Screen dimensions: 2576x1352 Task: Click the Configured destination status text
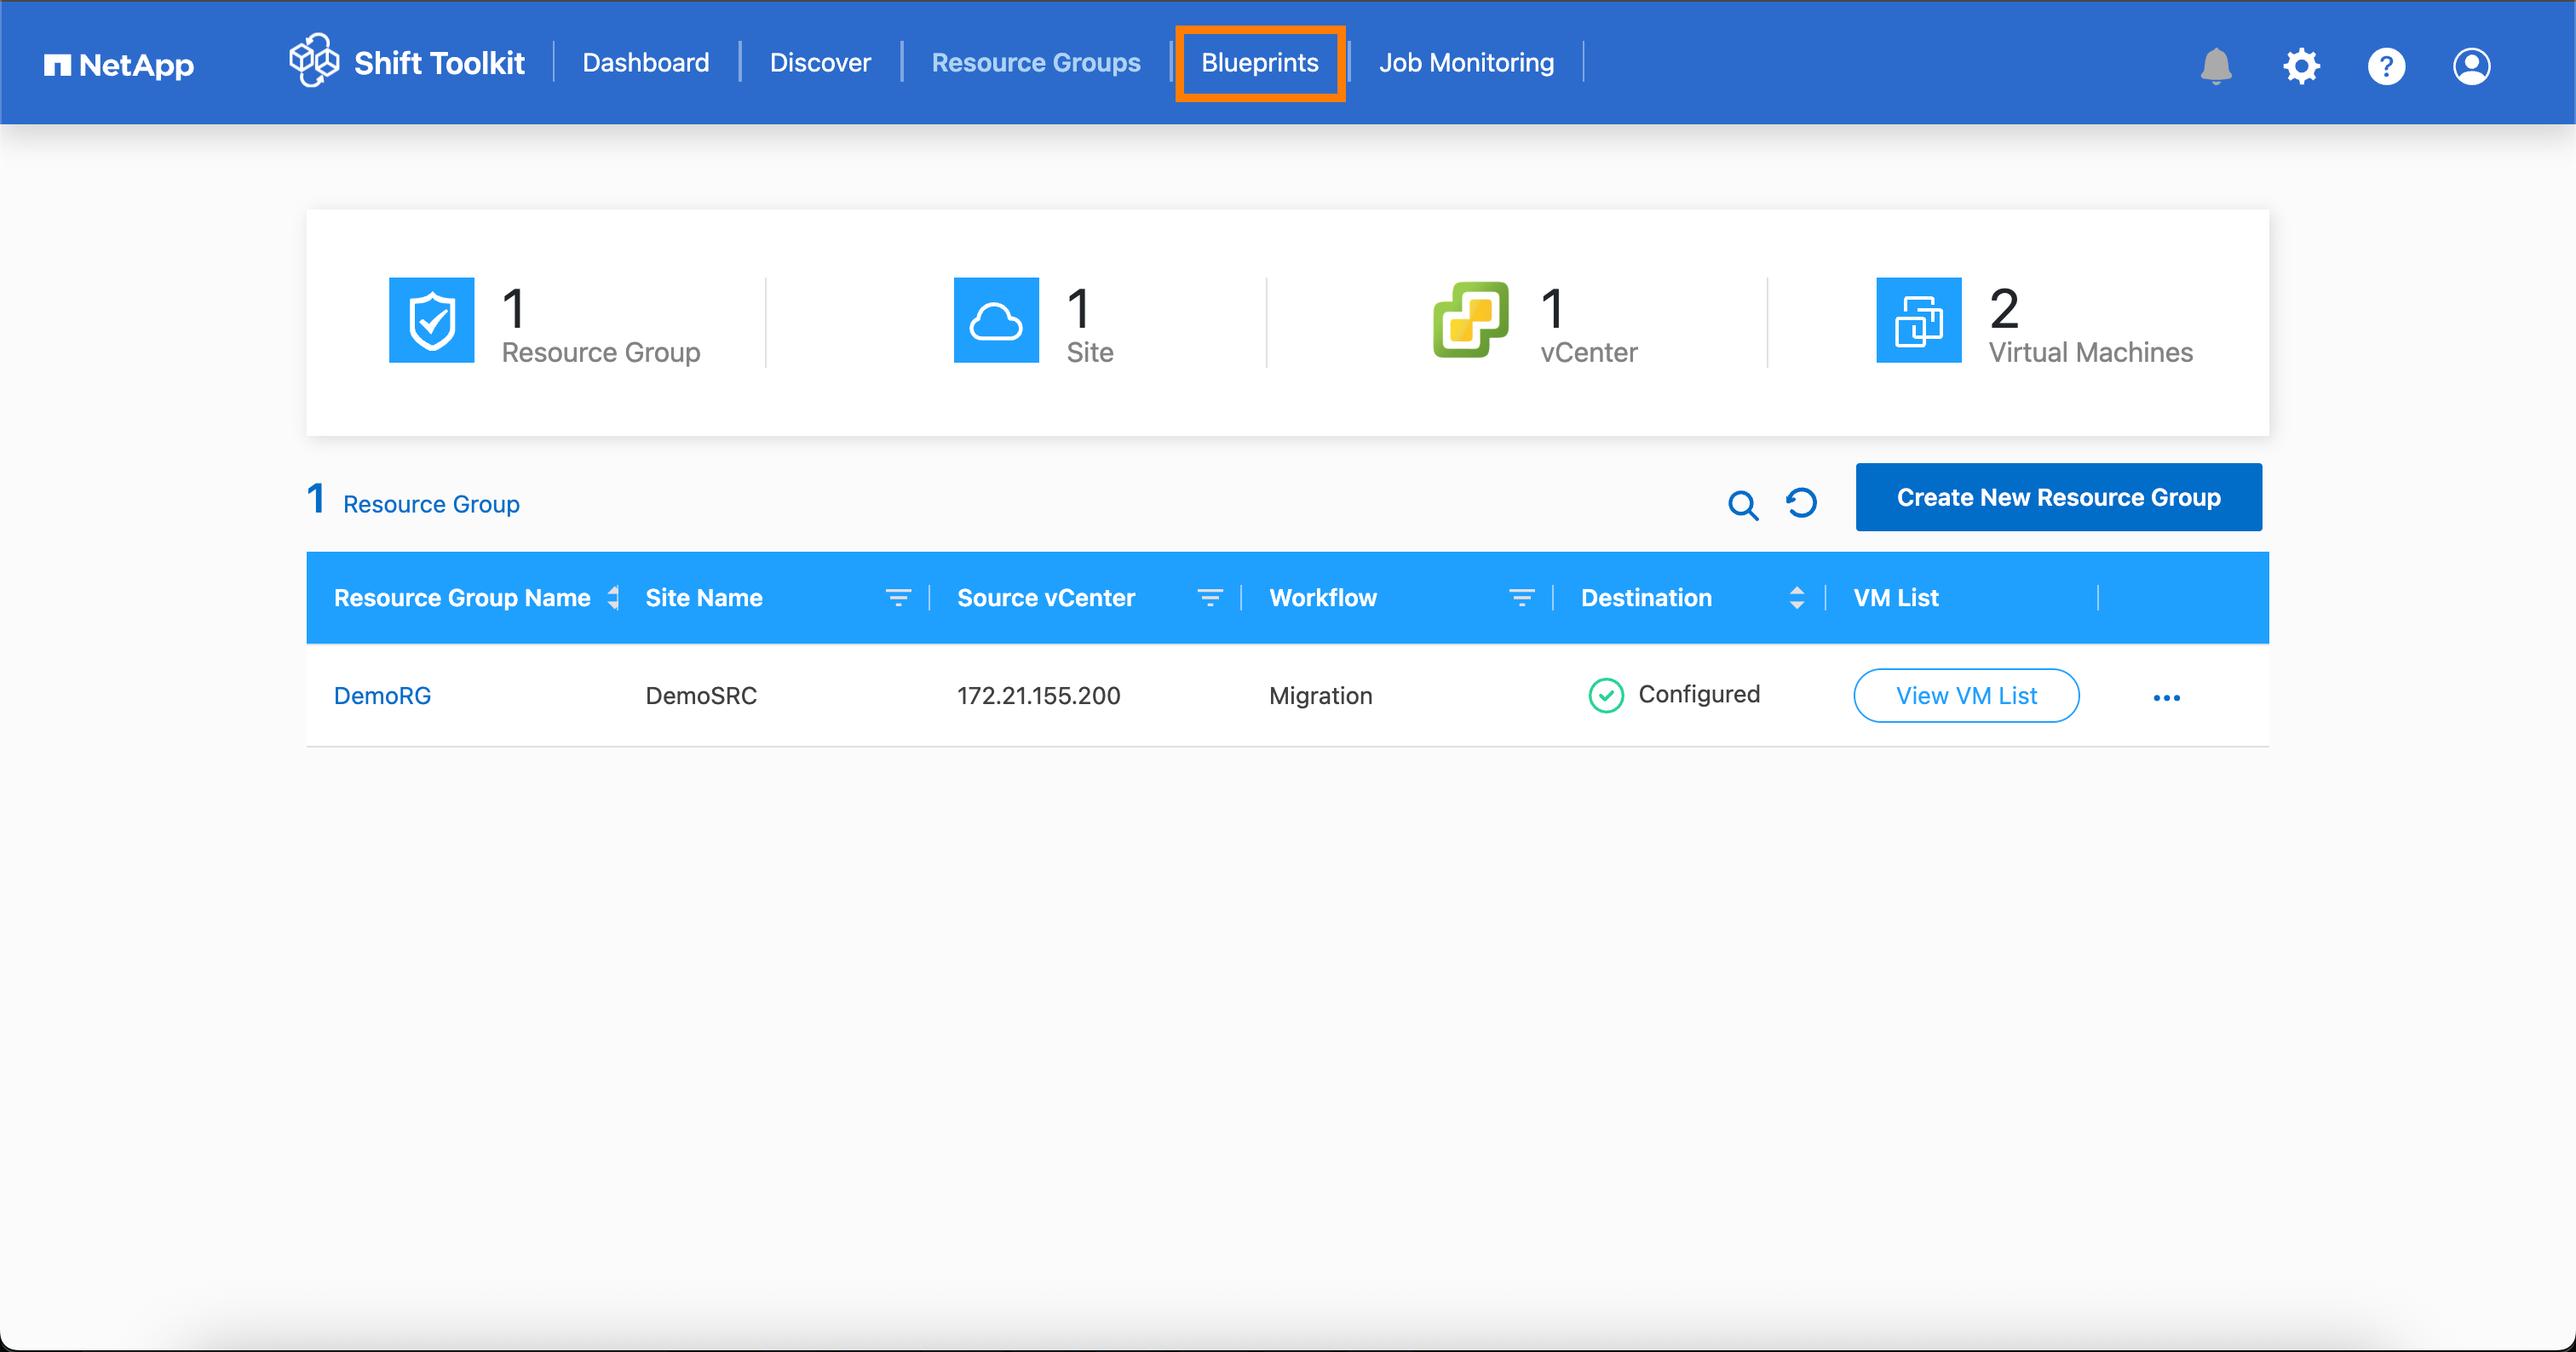click(x=1699, y=695)
